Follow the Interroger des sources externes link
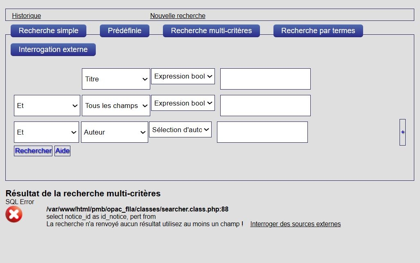Image resolution: width=420 pixels, height=263 pixels. pos(295,224)
